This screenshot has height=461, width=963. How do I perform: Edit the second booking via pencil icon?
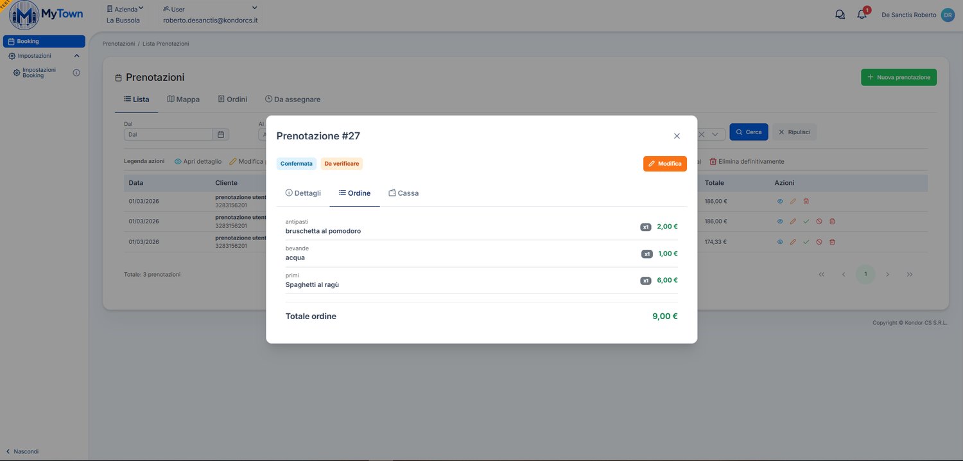[x=793, y=222]
